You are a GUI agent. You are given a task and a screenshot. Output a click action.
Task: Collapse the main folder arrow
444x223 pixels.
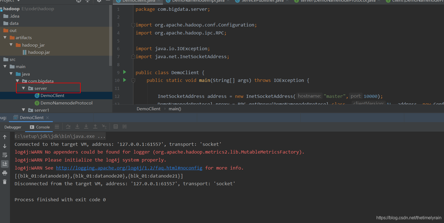tap(5, 66)
